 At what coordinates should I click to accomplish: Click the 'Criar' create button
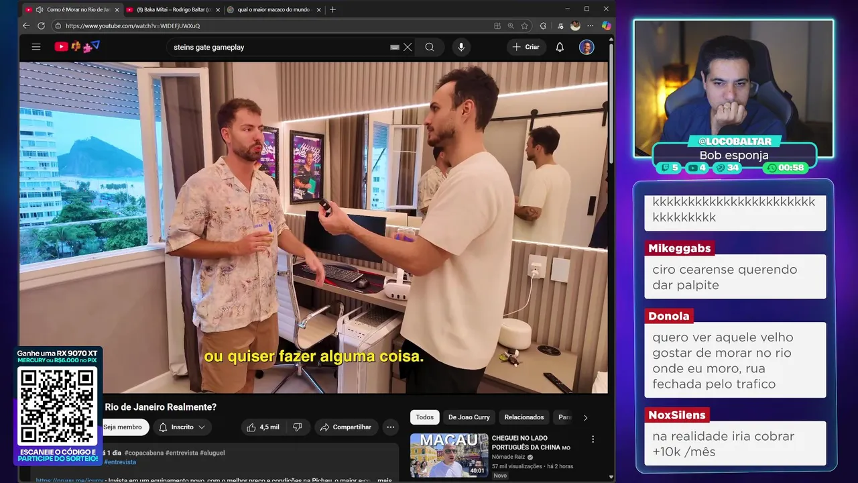coord(526,47)
